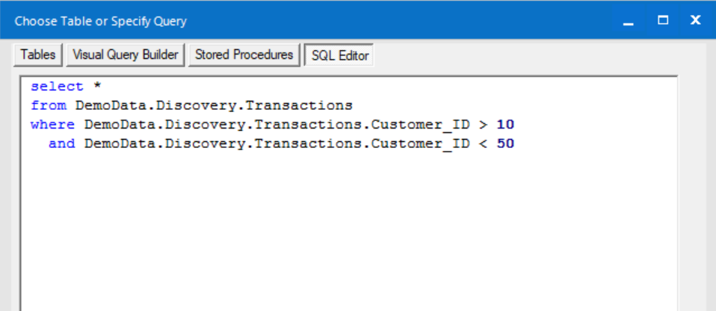Click the number 10 in the query
Viewport: 716px width, 311px height.
click(505, 124)
